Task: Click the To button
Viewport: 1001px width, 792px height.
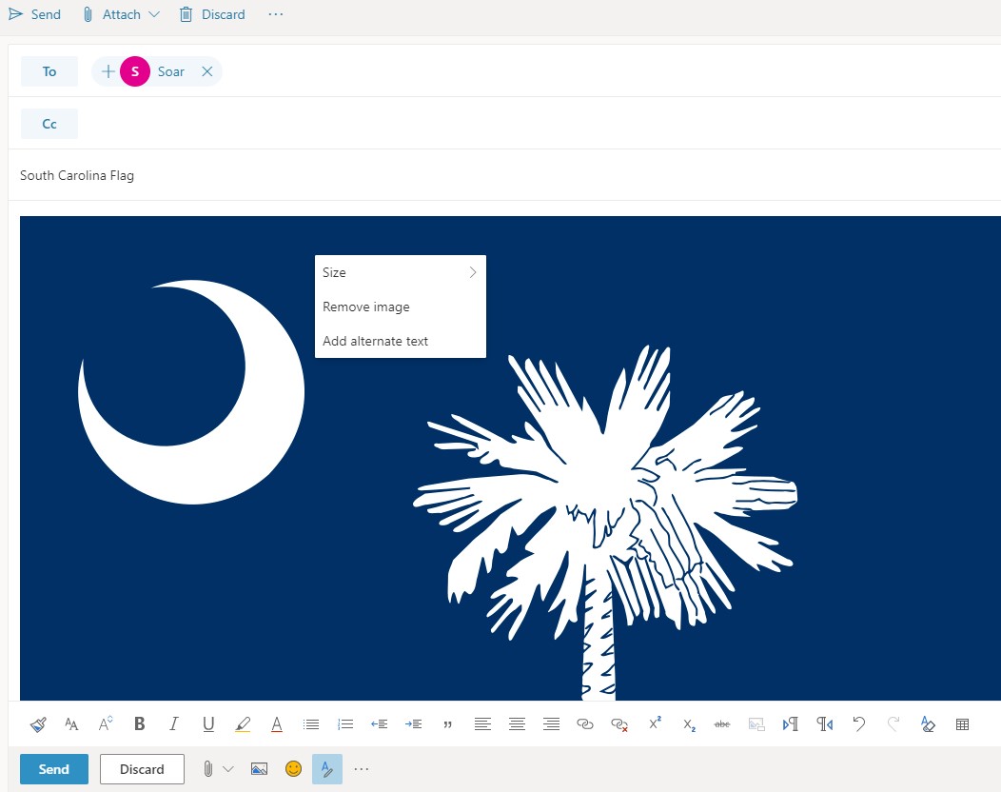Action: coord(49,71)
